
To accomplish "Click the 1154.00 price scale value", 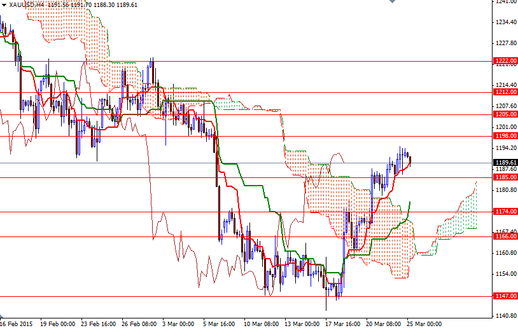I will (x=505, y=274).
